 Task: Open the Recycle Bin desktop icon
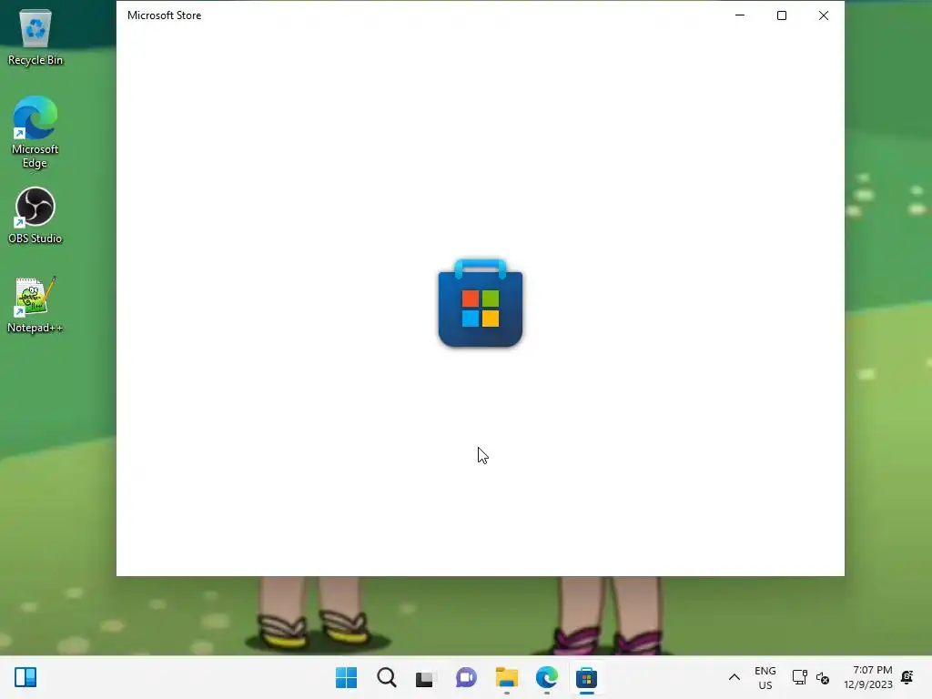tap(35, 37)
